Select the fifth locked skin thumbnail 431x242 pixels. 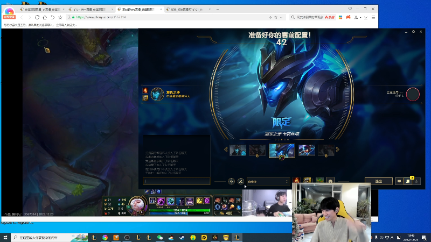click(x=326, y=151)
